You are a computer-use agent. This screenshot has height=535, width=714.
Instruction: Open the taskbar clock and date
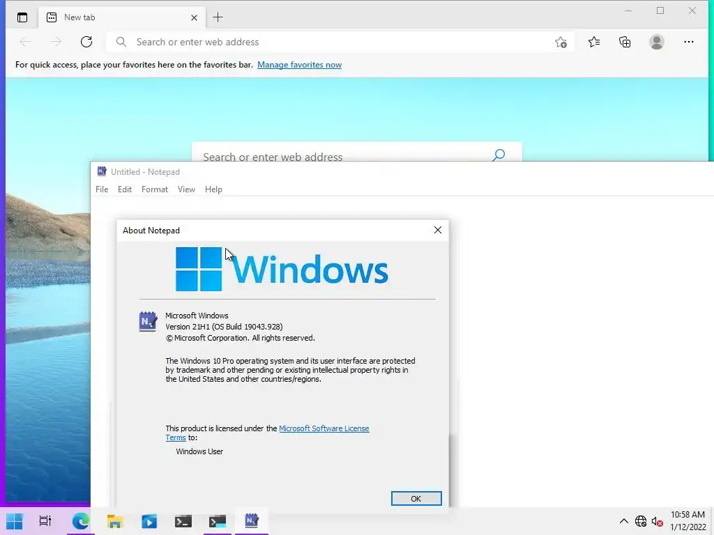click(x=688, y=521)
